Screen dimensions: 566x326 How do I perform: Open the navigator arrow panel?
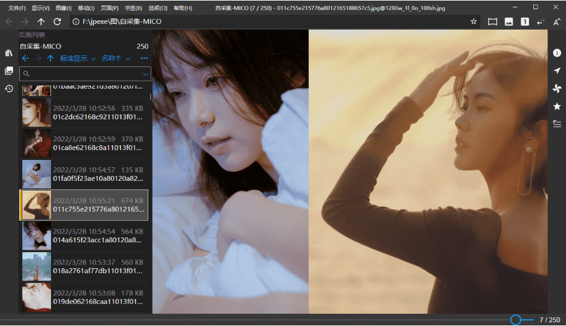click(557, 71)
